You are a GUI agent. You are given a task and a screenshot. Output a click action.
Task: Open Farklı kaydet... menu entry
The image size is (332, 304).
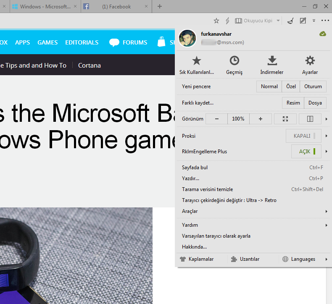click(x=198, y=103)
